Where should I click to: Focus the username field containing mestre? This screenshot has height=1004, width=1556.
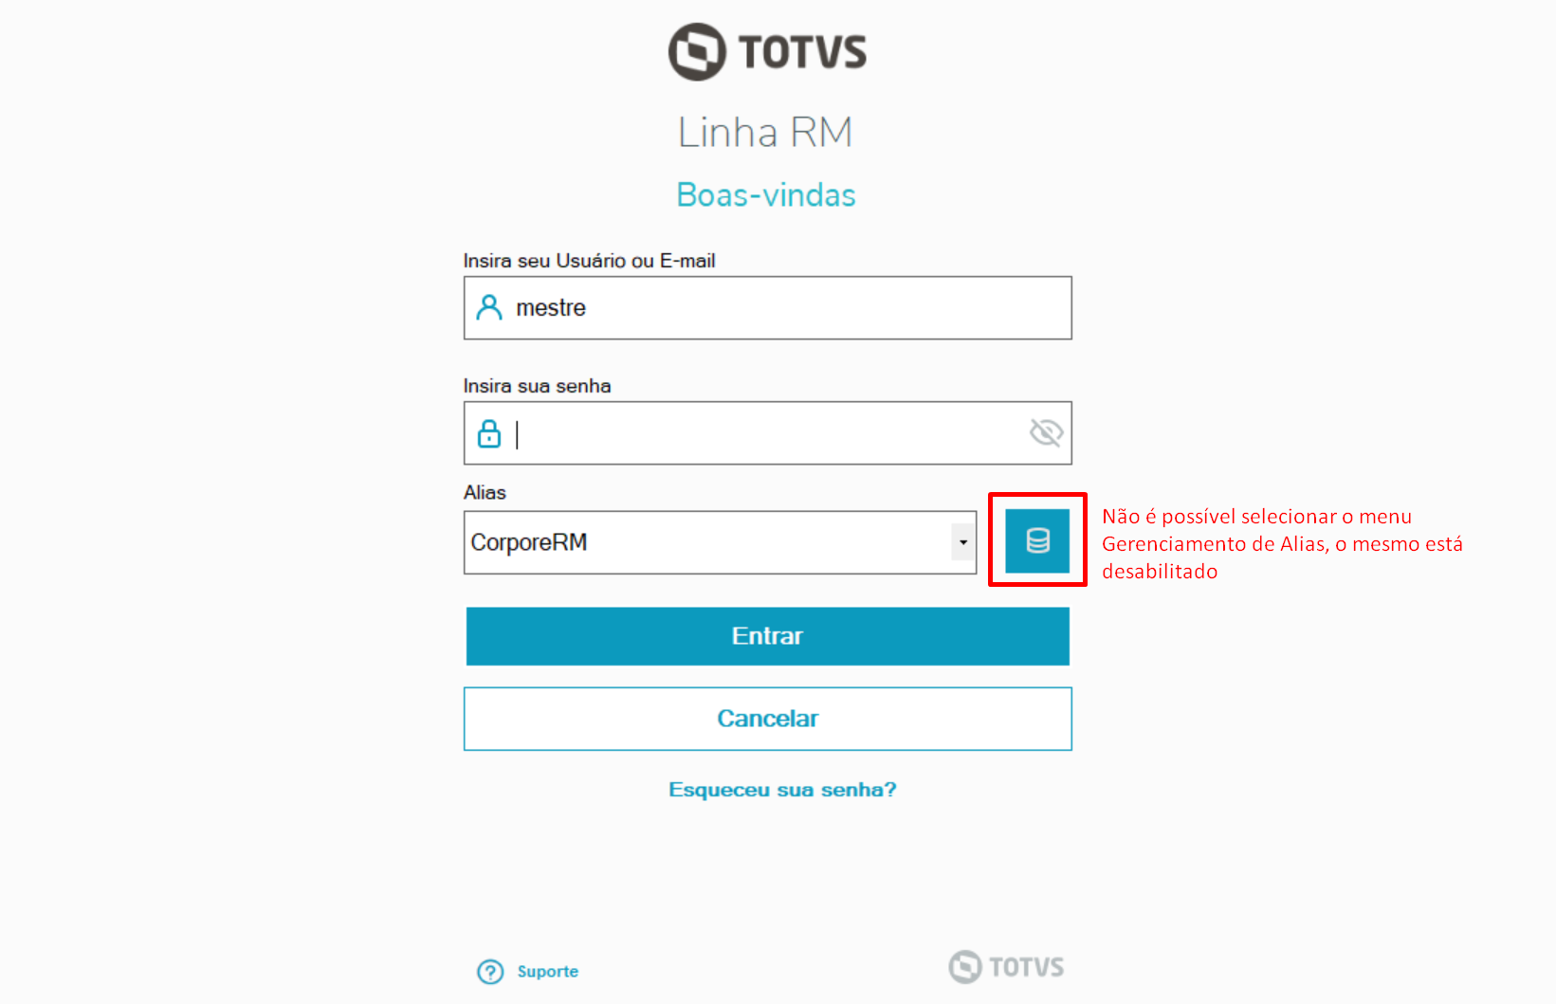pos(768,308)
